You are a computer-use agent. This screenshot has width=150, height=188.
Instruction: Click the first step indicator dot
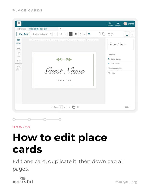pos(14,120)
